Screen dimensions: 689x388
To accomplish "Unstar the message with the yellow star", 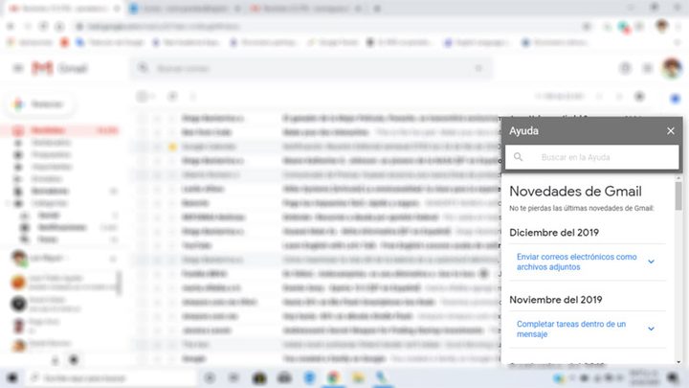I will click(172, 147).
